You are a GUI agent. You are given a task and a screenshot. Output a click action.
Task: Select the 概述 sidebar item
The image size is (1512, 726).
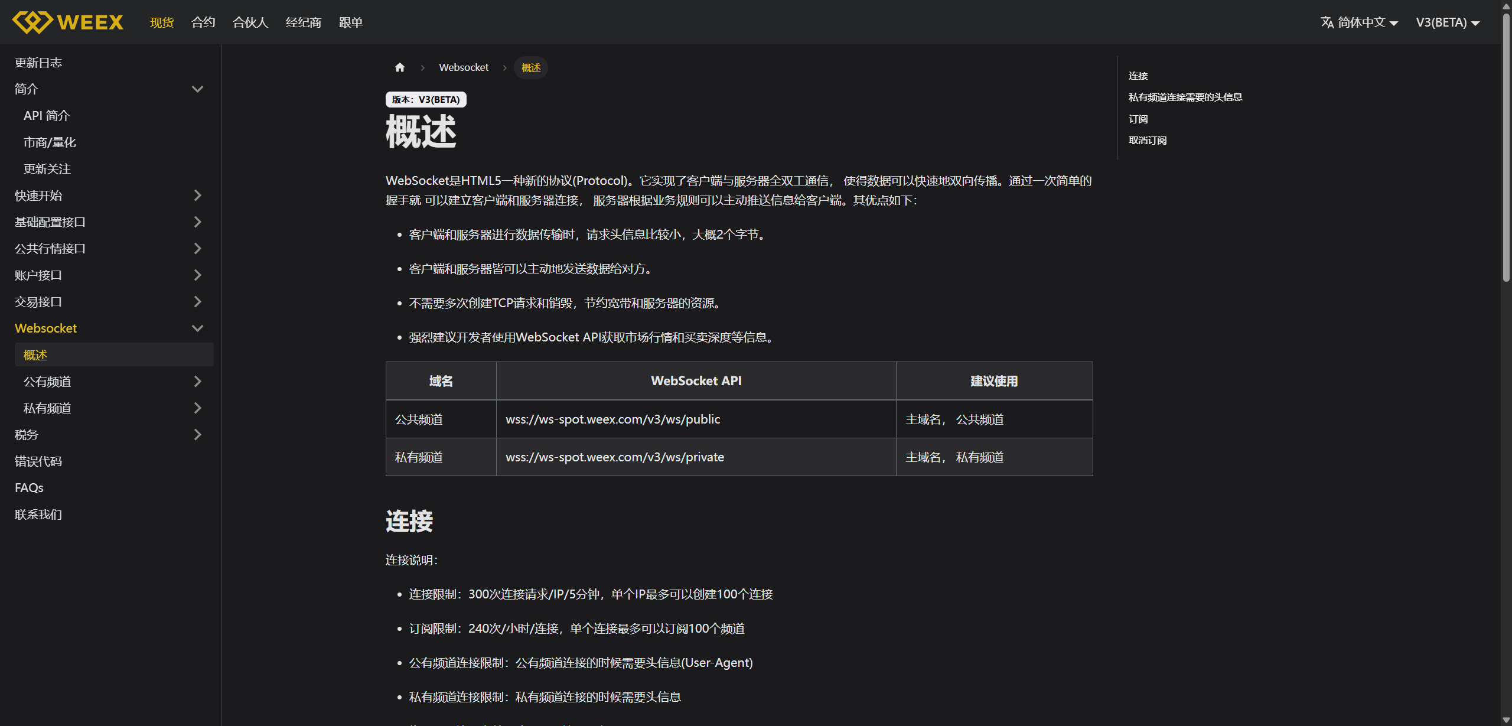[114, 354]
